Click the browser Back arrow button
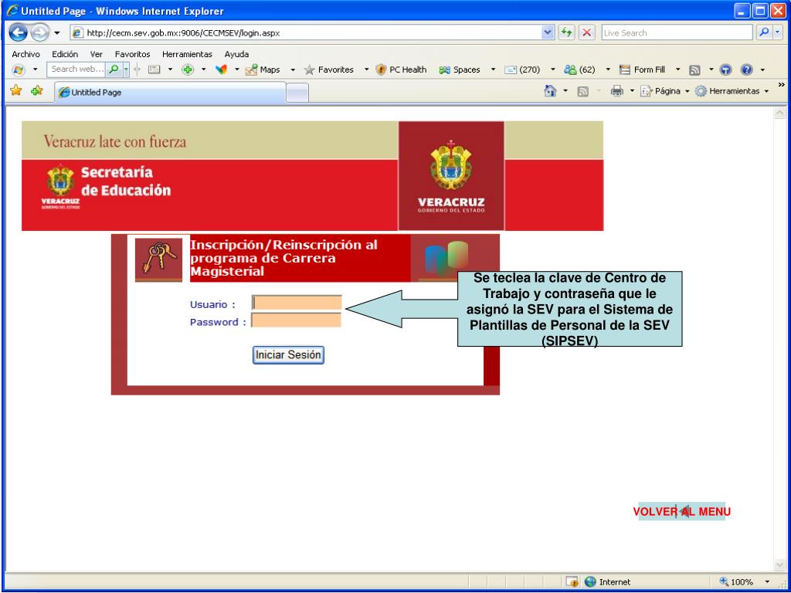The width and height of the screenshot is (791, 593). click(19, 33)
